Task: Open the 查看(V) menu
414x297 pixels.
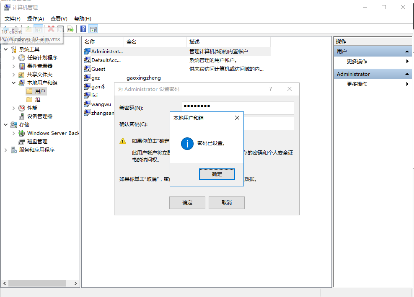Action: [x=59, y=19]
